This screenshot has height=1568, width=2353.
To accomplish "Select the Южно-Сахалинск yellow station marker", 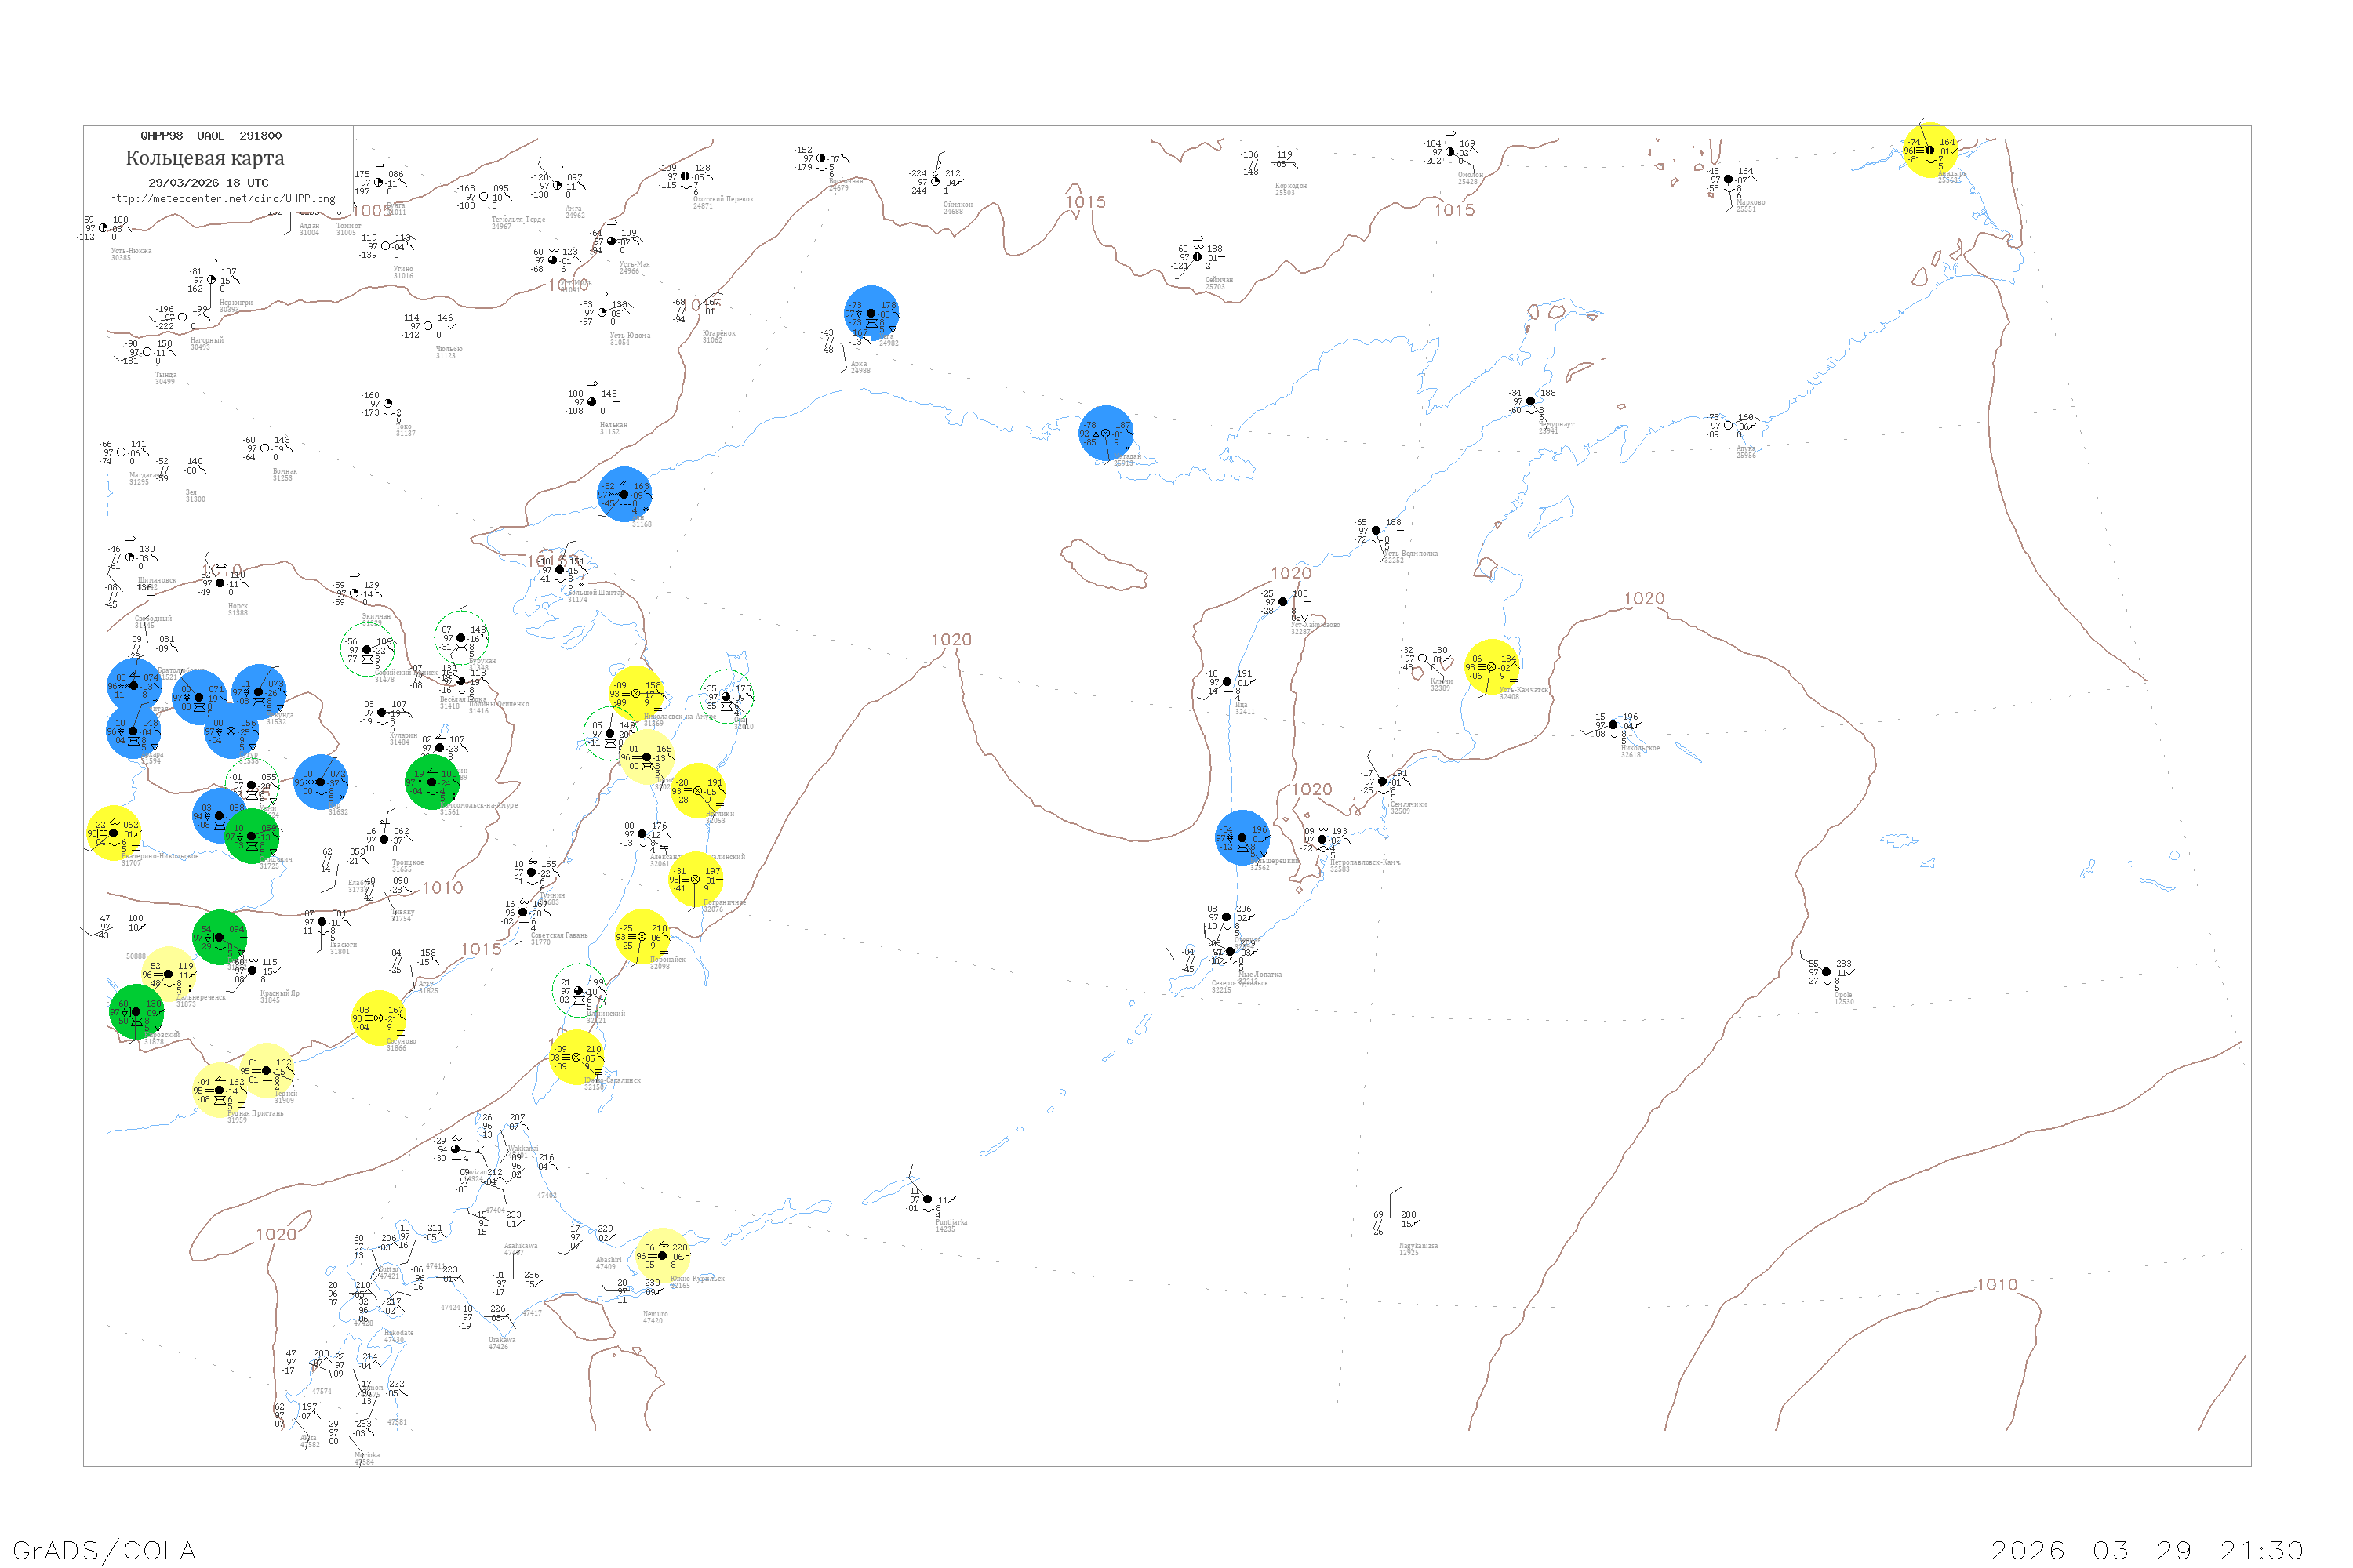I will [x=576, y=1057].
